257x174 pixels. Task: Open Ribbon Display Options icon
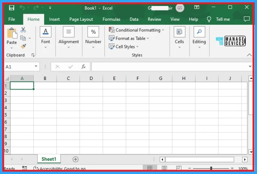click(197, 7)
